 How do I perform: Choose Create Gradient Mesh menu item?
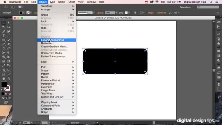[57, 47]
